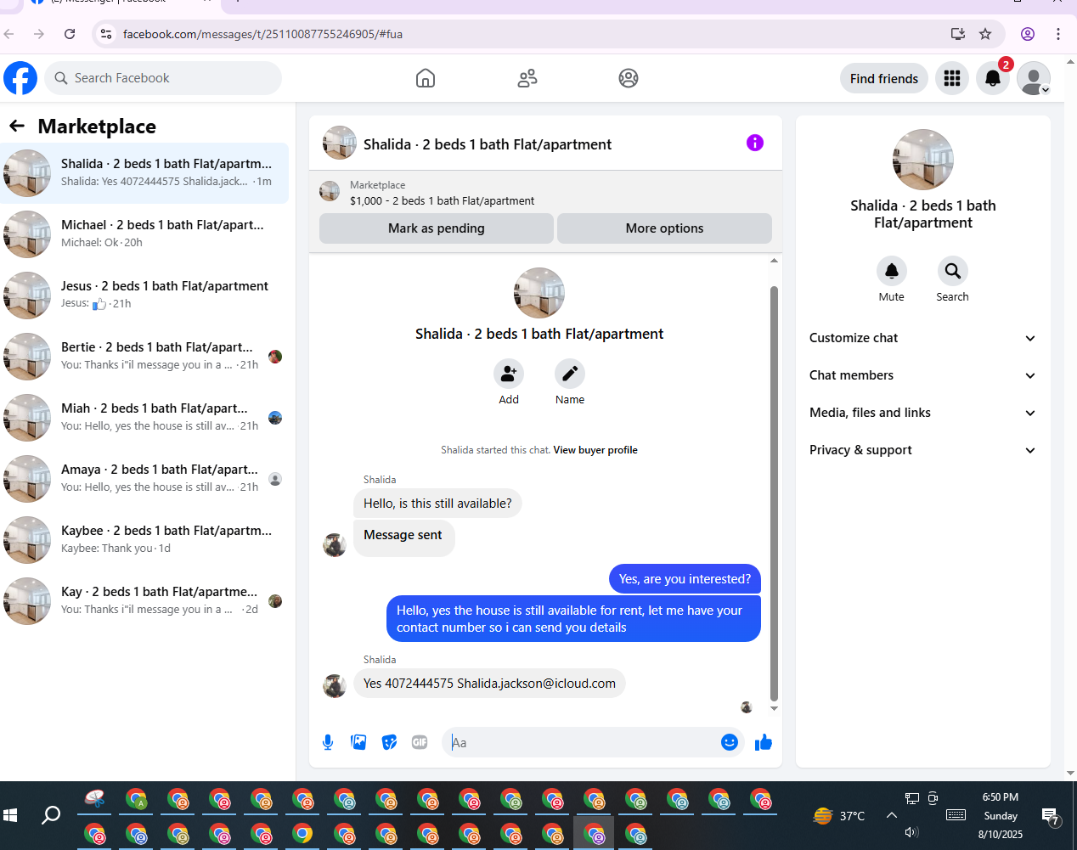
Task: Open Bertie conversation in list
Action: click(144, 357)
